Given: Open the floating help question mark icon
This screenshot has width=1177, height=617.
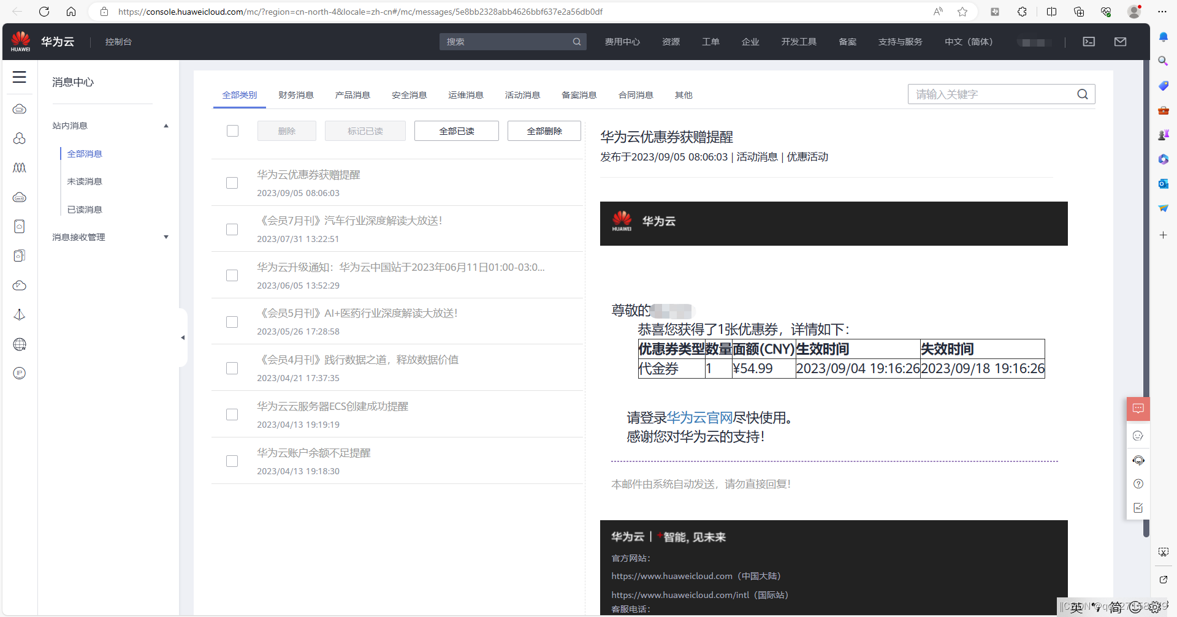Looking at the screenshot, I should (1138, 484).
